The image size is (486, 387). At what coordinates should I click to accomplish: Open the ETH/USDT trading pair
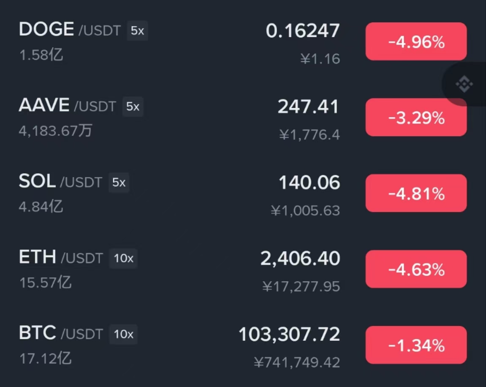tap(243, 269)
